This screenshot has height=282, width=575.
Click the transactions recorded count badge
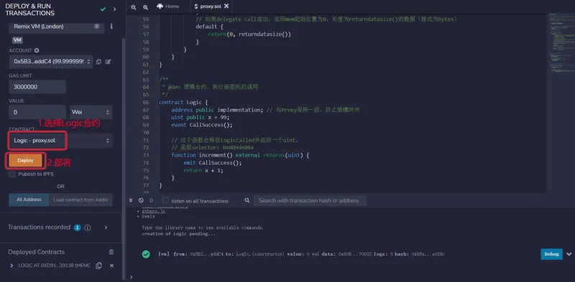pyautogui.click(x=77, y=227)
